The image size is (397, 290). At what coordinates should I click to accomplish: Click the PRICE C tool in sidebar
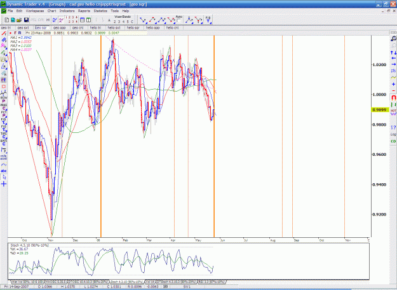point(4,106)
